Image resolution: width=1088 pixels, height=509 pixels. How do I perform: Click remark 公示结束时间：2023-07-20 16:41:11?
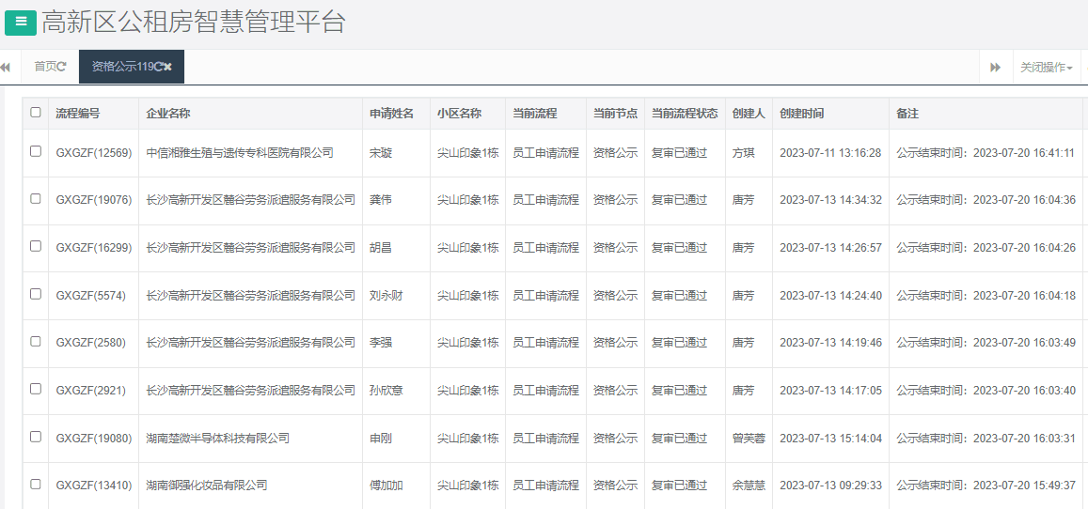[x=986, y=152]
